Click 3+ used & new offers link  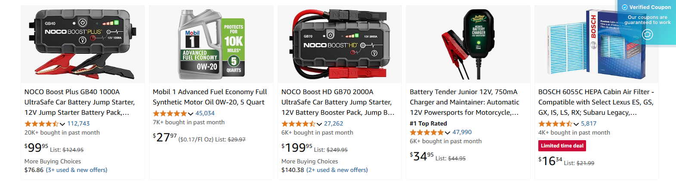[77, 170]
